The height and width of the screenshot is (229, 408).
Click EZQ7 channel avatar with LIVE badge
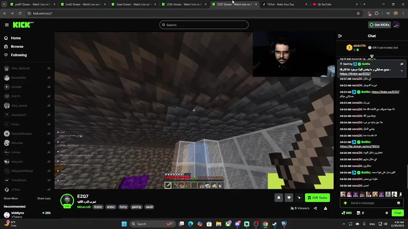pos(67,201)
